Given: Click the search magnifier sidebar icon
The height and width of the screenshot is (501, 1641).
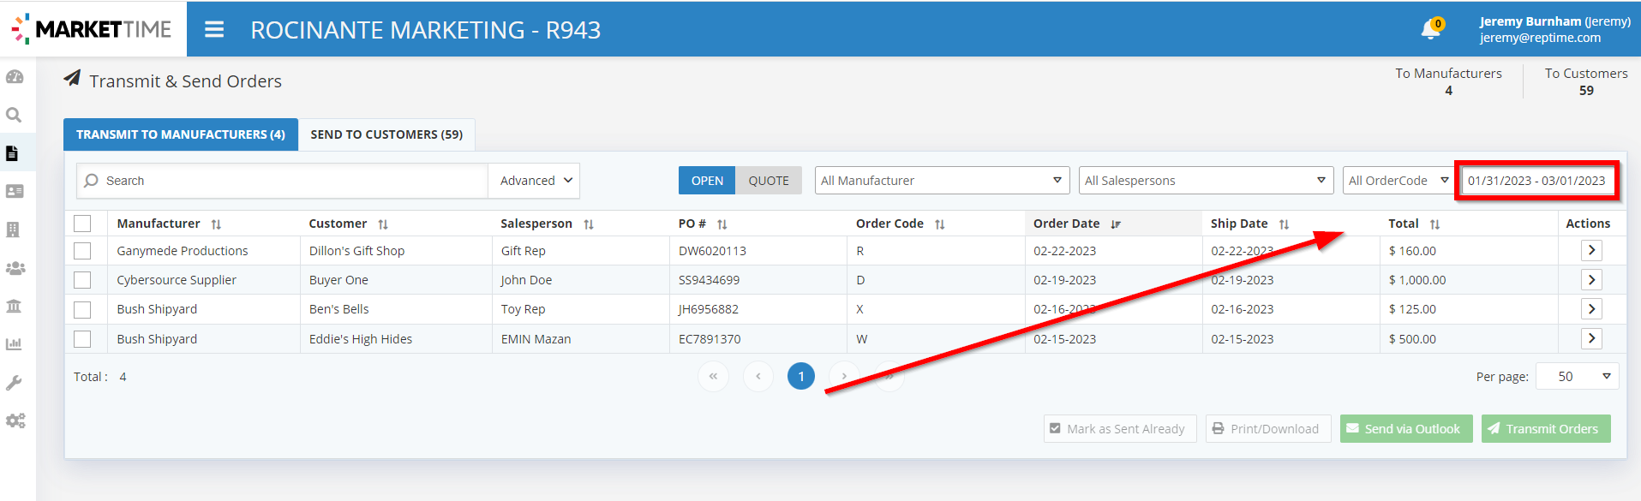Looking at the screenshot, I should click(15, 115).
